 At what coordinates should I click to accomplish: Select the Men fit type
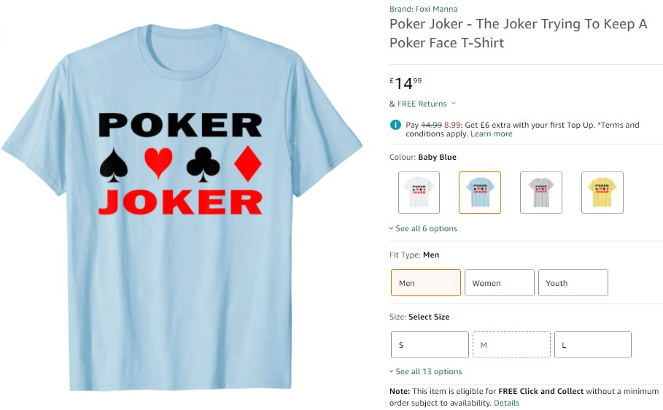tap(426, 282)
